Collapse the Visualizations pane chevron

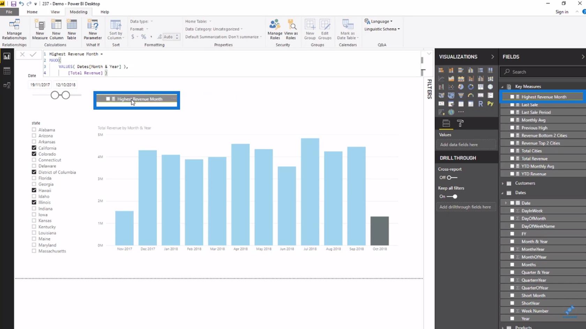point(493,57)
